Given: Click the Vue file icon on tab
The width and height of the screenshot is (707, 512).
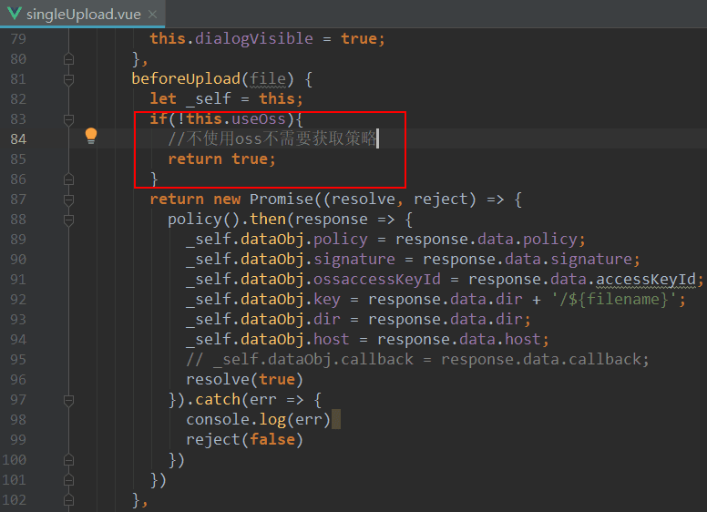Looking at the screenshot, I should click(x=15, y=14).
